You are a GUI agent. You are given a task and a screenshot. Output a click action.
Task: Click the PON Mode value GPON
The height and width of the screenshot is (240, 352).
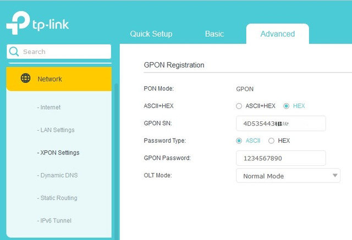click(245, 89)
